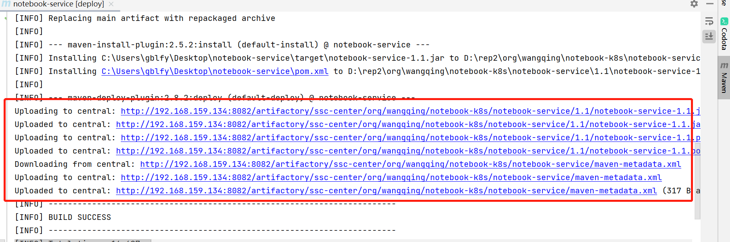Open the Uploaded link ending in 1.1.po

(408, 151)
